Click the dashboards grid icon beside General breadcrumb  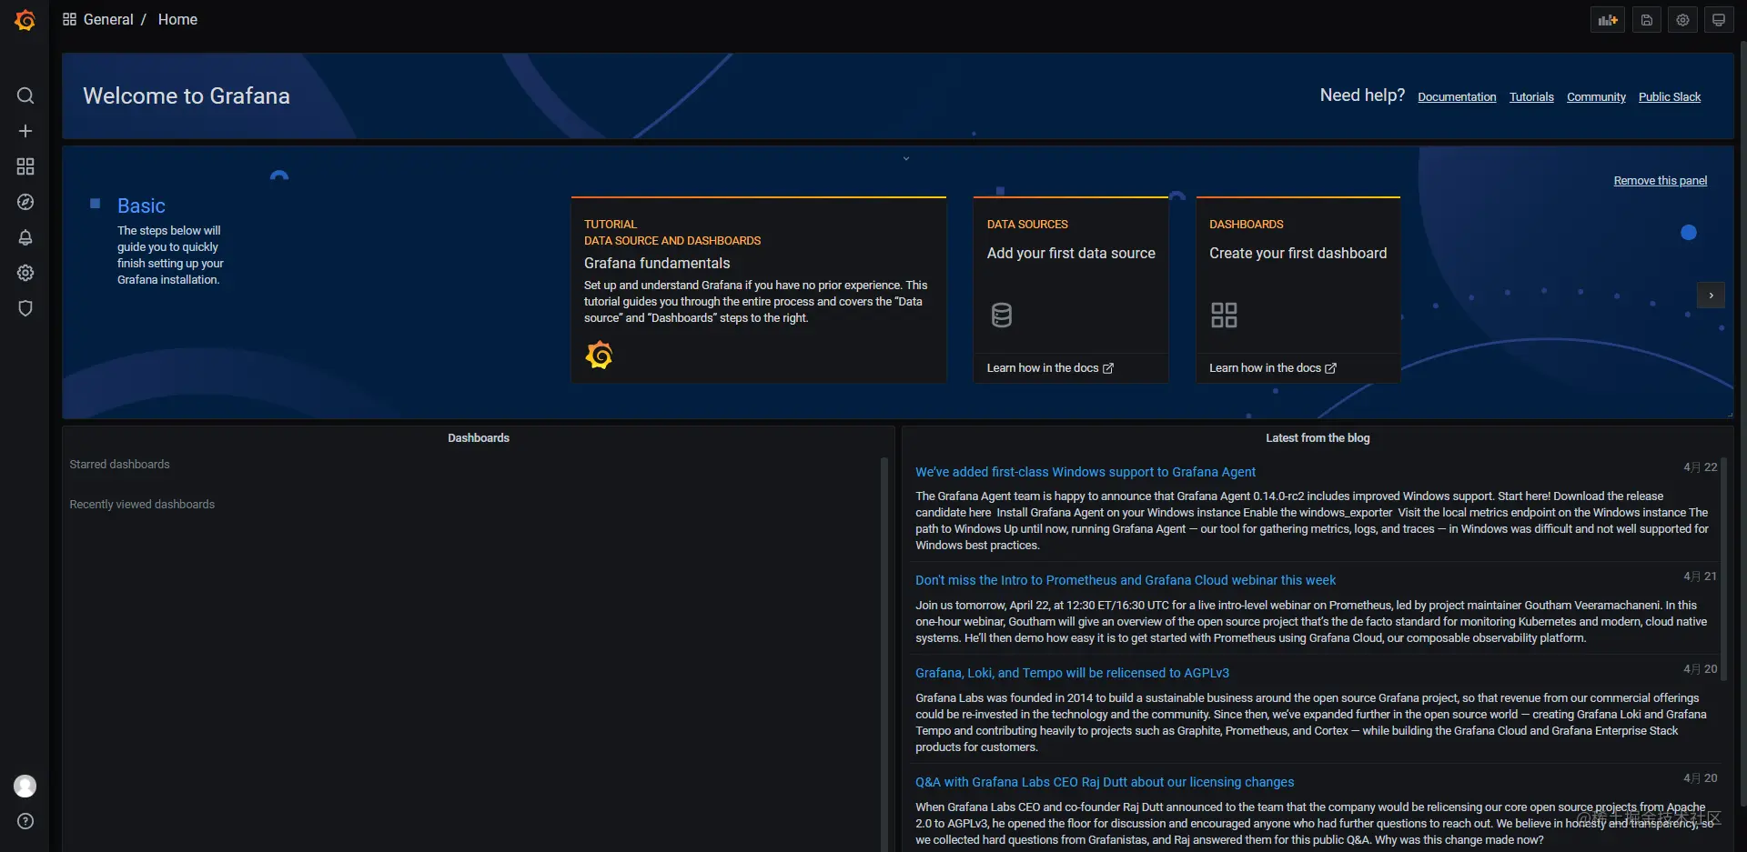(69, 19)
